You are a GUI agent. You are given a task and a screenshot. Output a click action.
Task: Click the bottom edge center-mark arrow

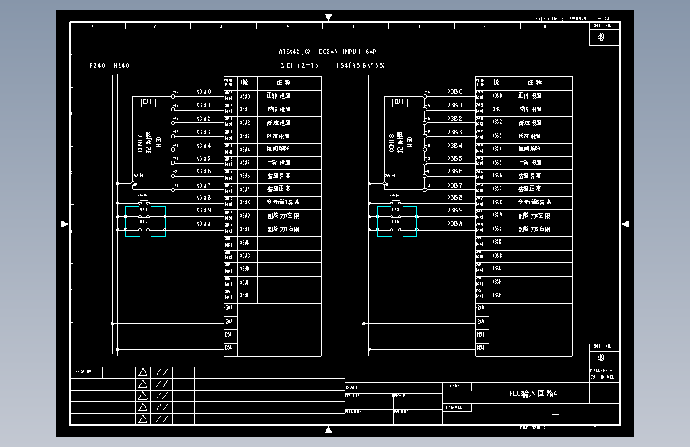pos(328,430)
